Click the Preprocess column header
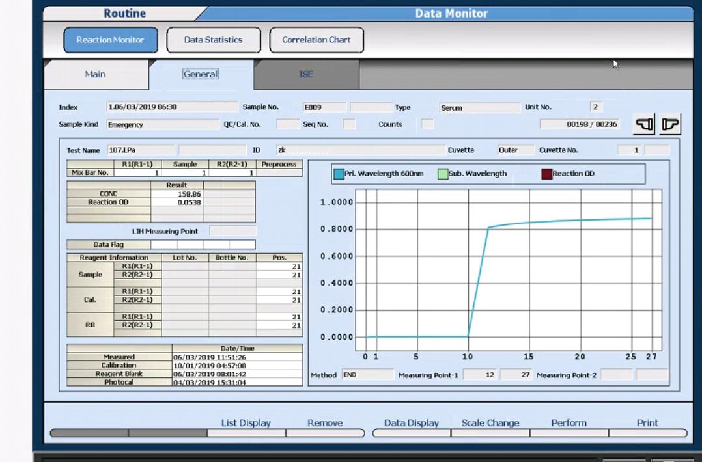 pos(279,164)
